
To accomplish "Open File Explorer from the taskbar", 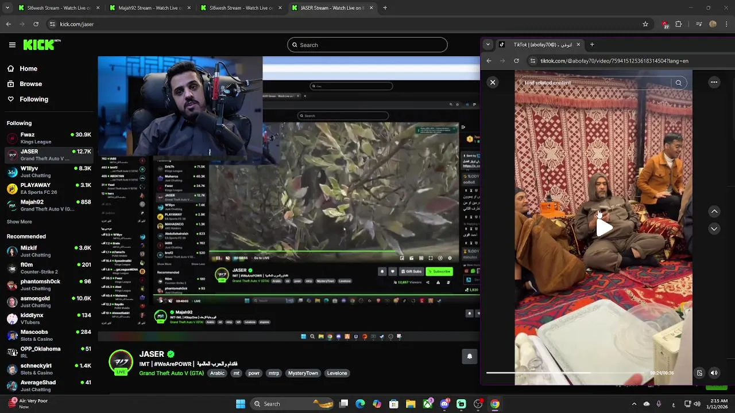I will tap(411, 404).
